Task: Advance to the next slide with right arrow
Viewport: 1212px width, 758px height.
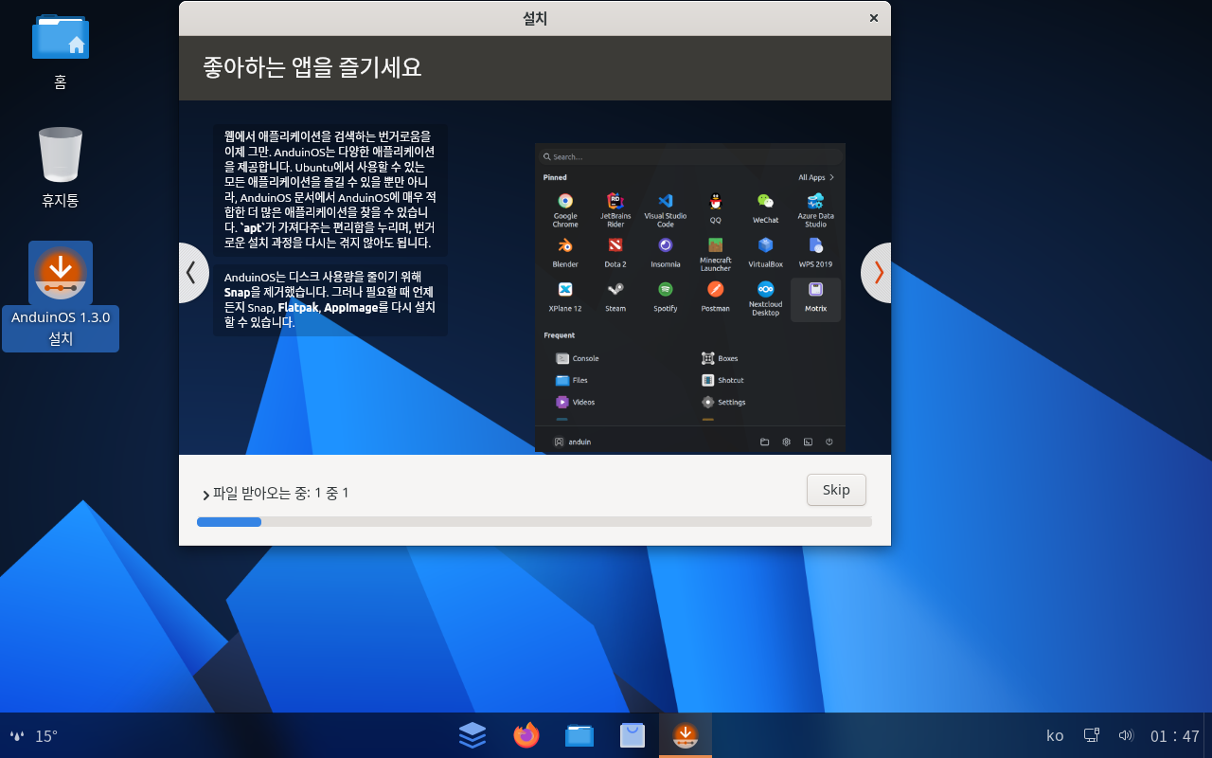Action: click(x=878, y=273)
